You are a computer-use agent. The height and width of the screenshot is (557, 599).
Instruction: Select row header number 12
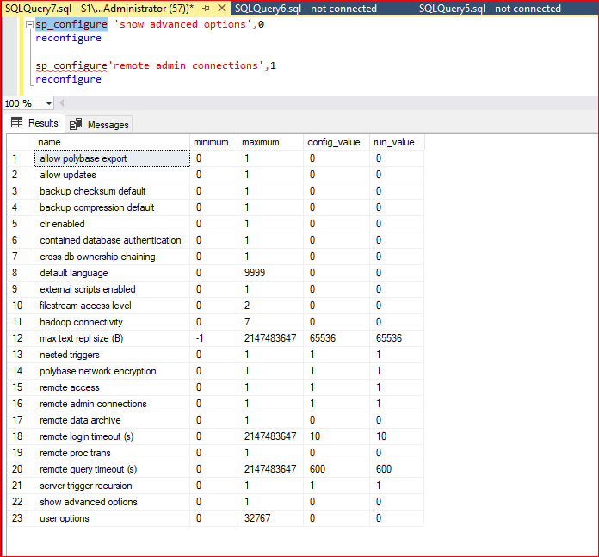[17, 338]
